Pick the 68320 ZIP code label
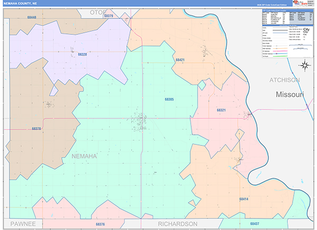Image resolution: width=317 pixels, height=230 pixels. click(82, 54)
